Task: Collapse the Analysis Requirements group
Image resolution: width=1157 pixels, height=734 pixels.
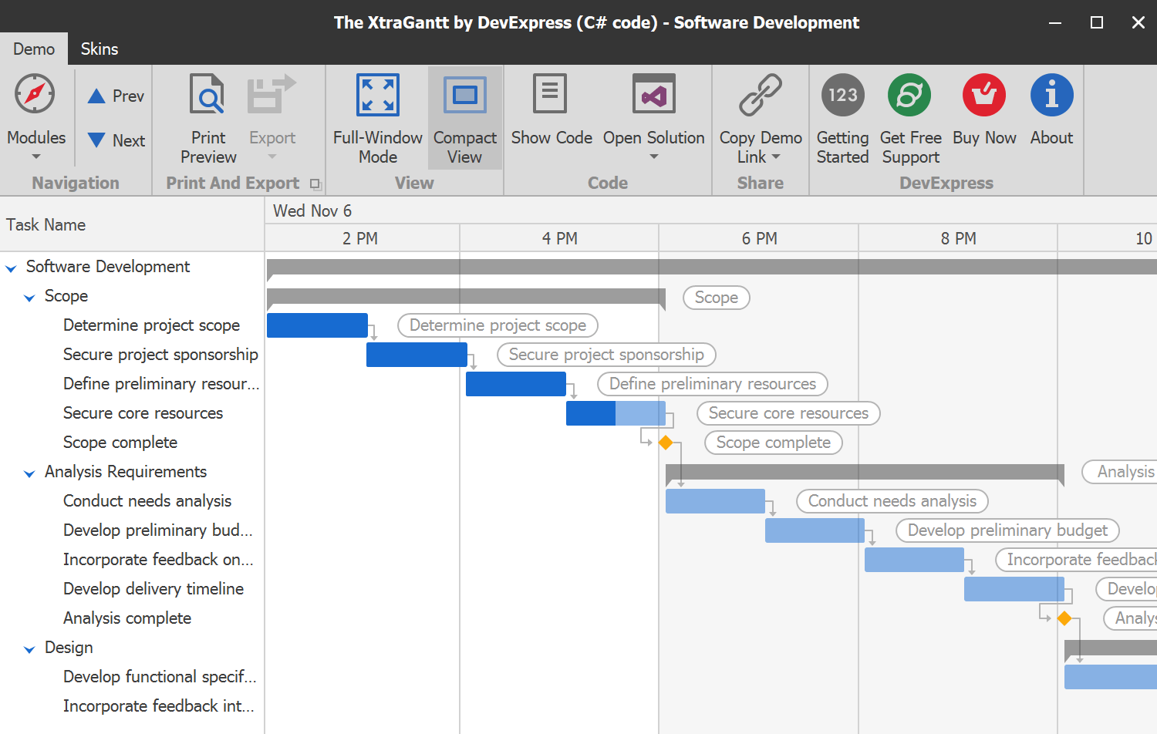Action: tap(29, 473)
